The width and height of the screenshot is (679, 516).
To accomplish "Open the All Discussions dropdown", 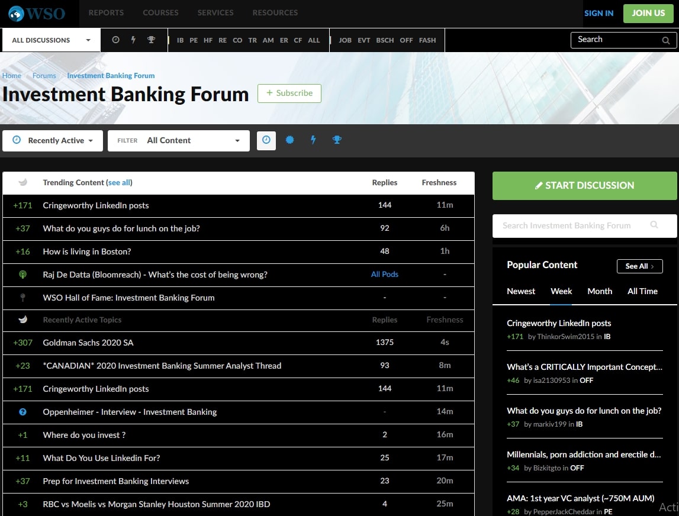I will [51, 40].
